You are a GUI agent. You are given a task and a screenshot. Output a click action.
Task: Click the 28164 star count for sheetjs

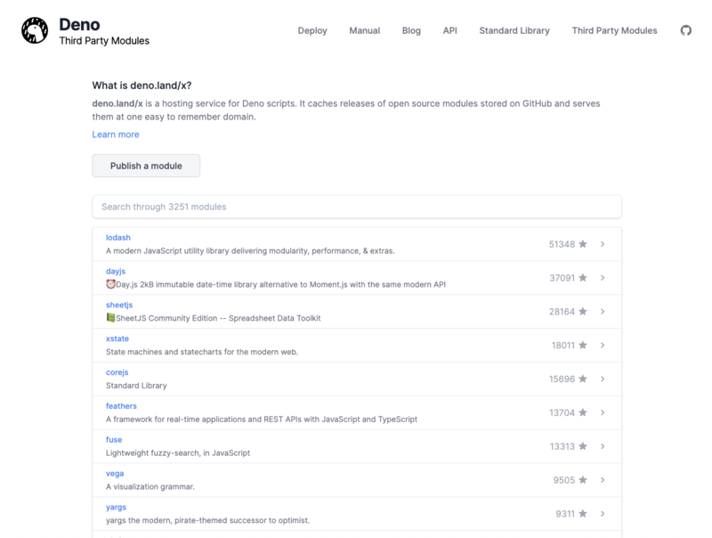coord(562,311)
